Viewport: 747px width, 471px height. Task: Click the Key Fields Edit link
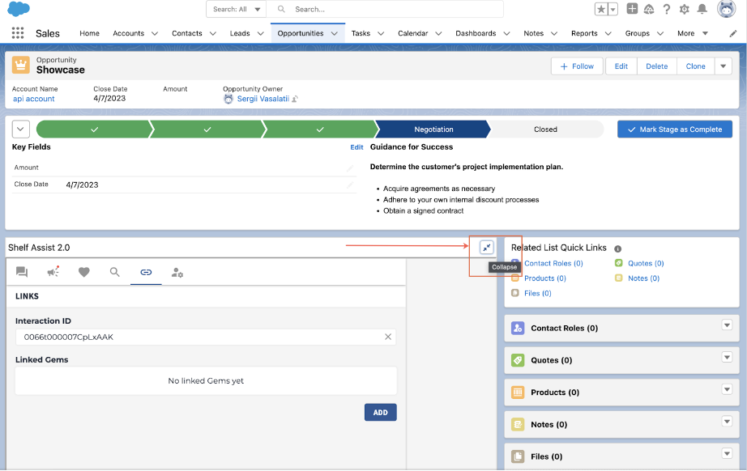click(x=356, y=147)
